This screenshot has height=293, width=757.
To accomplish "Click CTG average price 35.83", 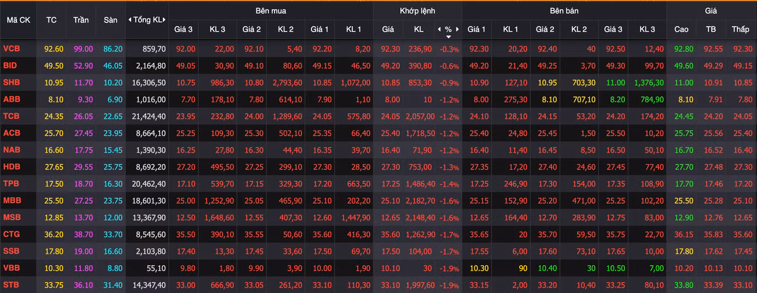I will point(713,235).
